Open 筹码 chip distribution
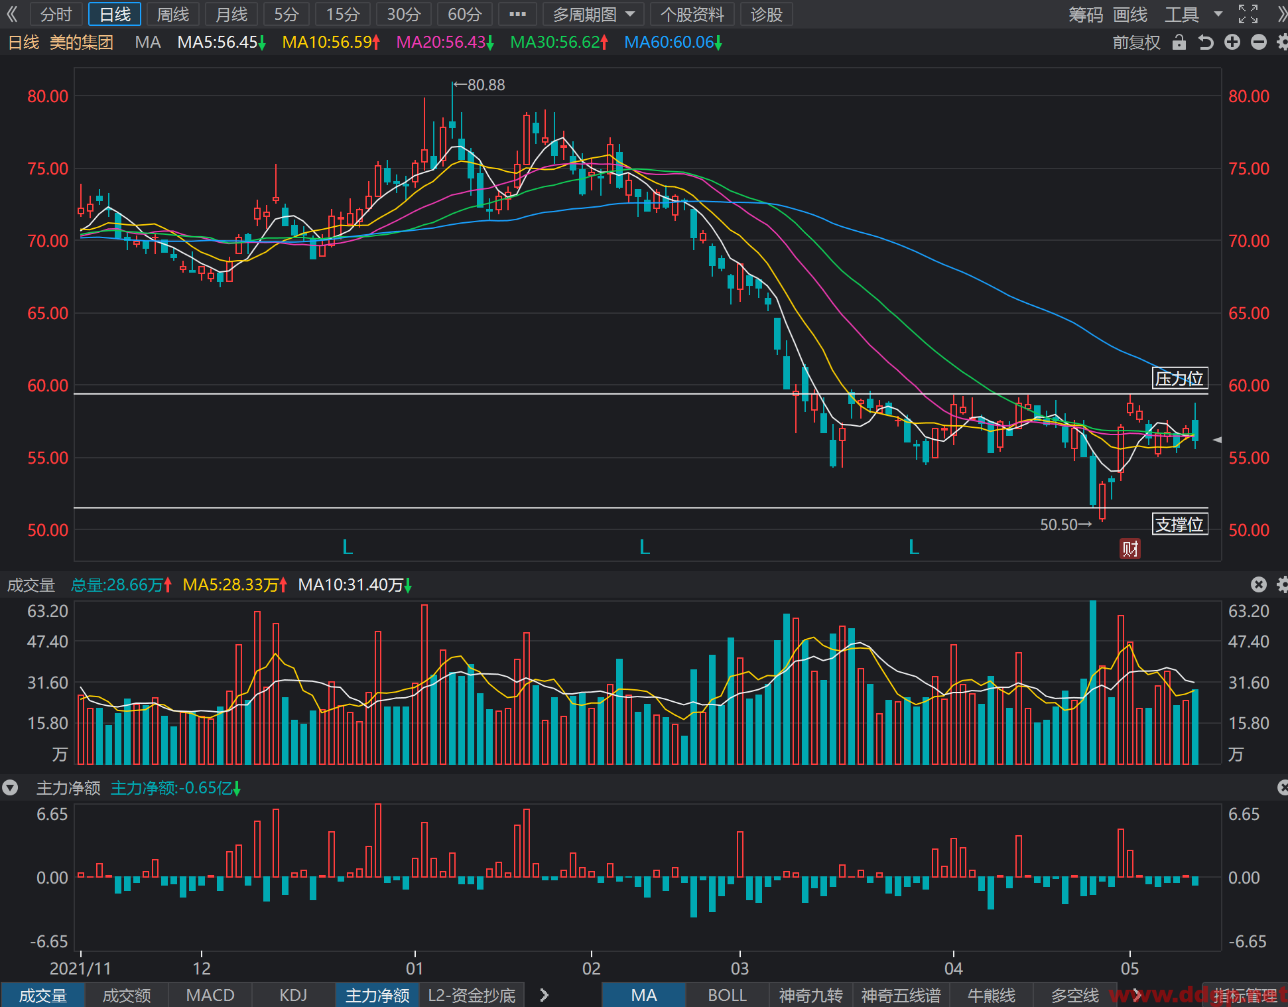Screen dimensions: 1288x1007 pyautogui.click(x=1086, y=14)
